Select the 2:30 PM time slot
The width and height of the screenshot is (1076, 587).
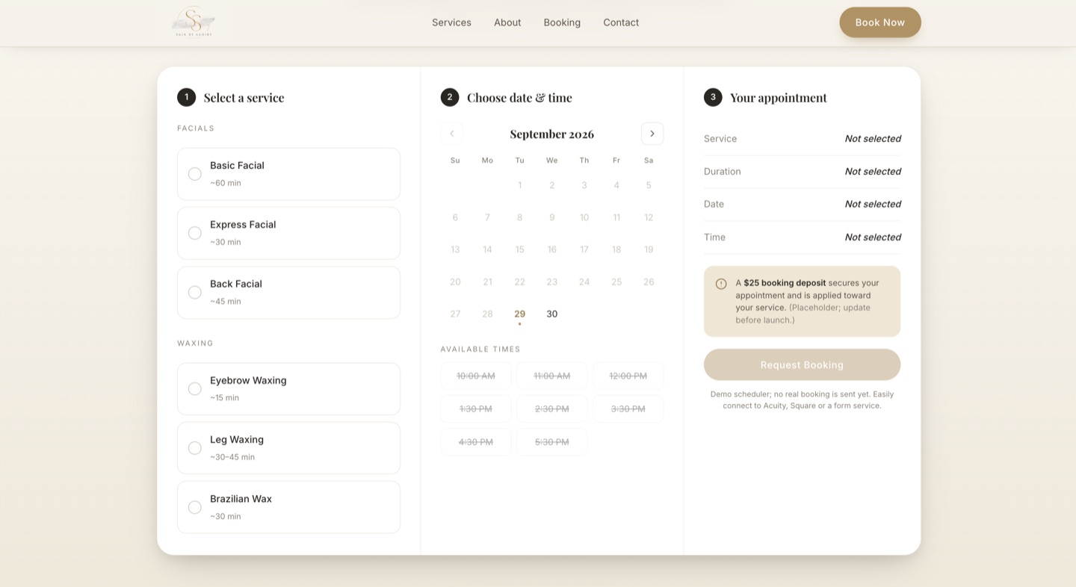[x=552, y=409]
